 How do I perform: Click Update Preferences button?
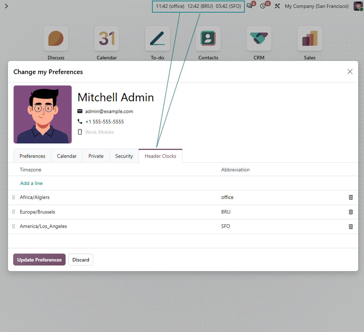click(x=40, y=260)
